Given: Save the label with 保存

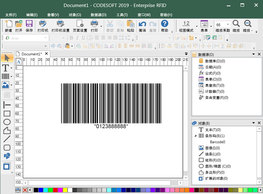Looking at the screenshot, I should (x=29, y=26).
